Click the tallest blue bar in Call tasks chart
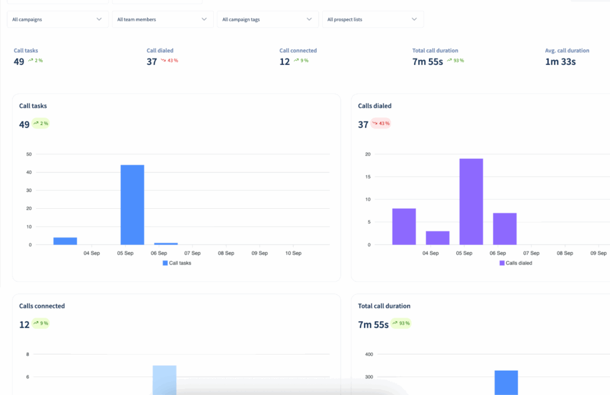This screenshot has width=610, height=395. click(132, 205)
